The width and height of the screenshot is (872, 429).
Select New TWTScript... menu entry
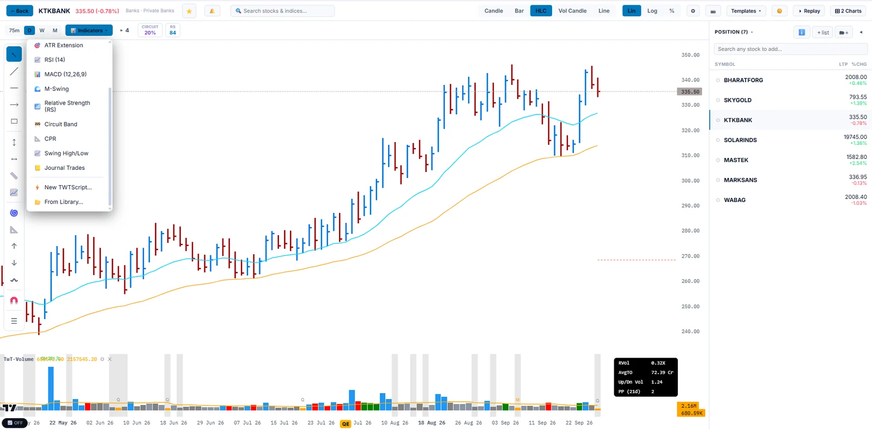(69, 187)
